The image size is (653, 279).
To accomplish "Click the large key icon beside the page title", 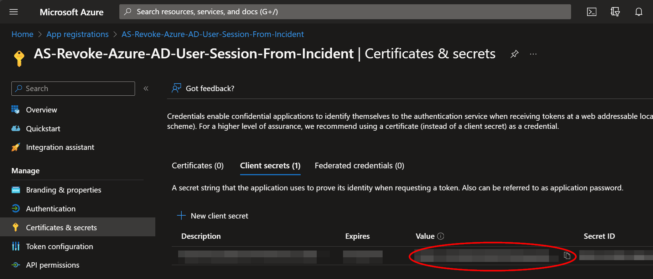I will point(19,58).
